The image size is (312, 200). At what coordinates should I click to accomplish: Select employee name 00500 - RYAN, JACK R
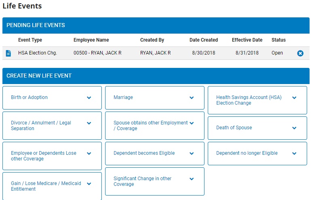point(97,53)
